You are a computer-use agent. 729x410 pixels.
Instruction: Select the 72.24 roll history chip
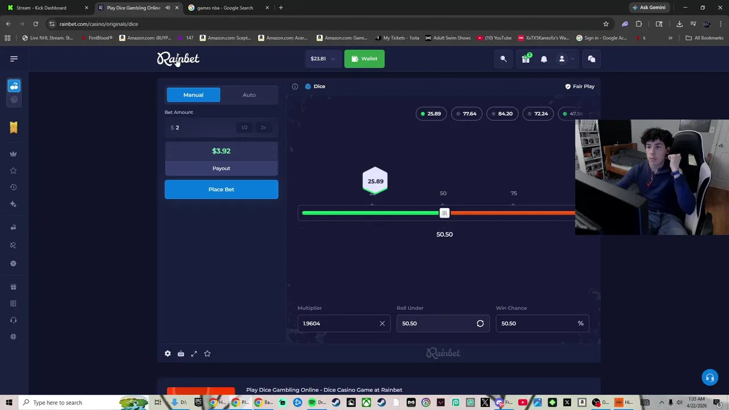click(x=538, y=114)
